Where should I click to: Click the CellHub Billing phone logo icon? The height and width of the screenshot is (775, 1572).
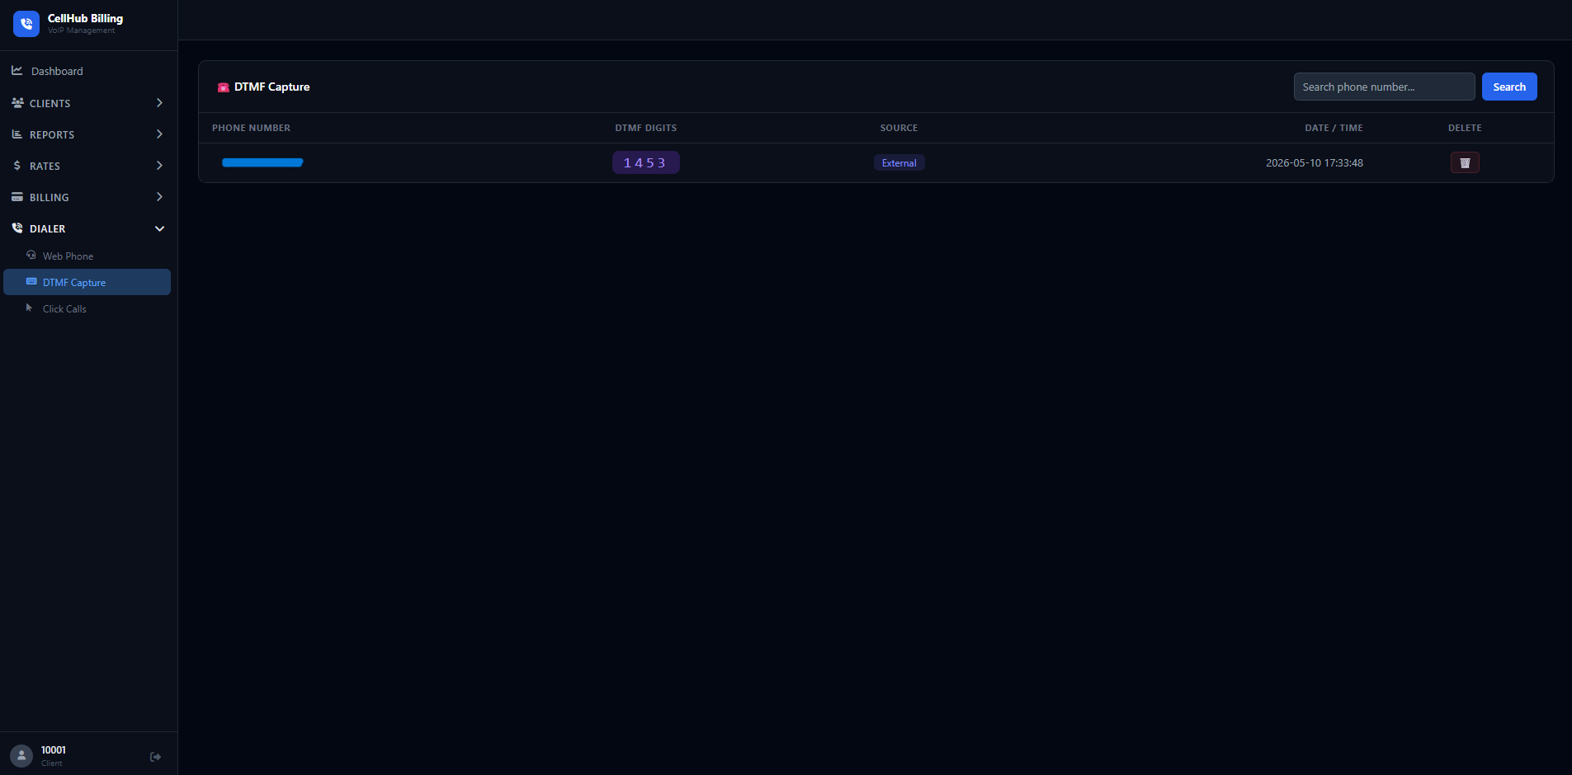click(x=26, y=24)
